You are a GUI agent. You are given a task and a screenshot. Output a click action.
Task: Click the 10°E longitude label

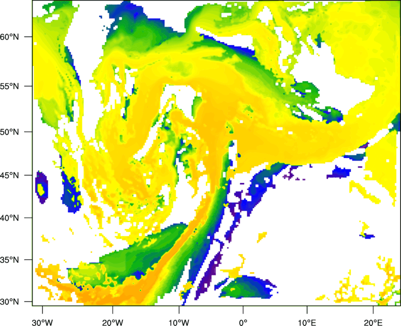(307, 322)
